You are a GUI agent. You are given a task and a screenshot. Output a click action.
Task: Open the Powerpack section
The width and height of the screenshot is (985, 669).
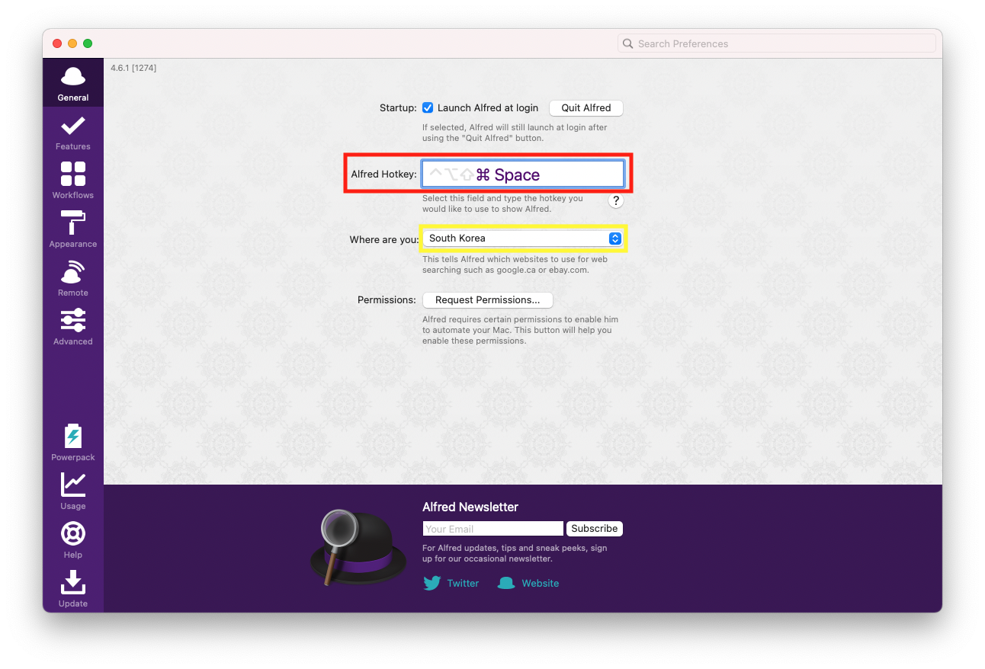(x=73, y=443)
